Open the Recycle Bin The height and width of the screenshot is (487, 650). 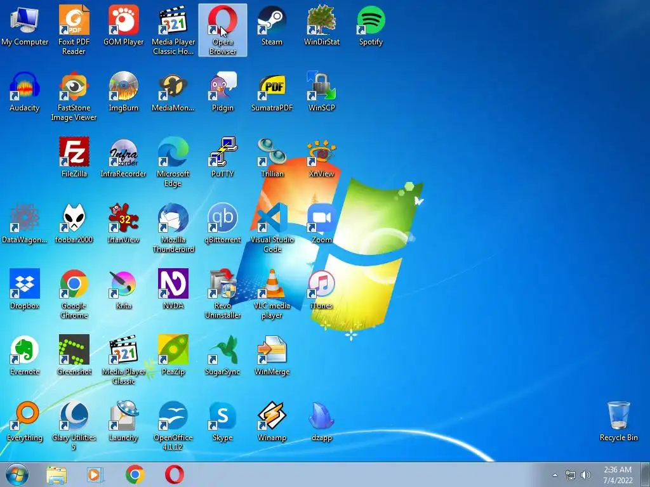point(618,421)
